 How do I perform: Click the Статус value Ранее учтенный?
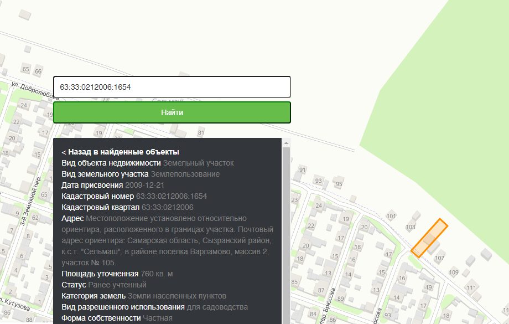117,285
